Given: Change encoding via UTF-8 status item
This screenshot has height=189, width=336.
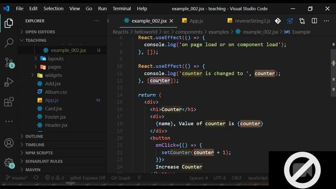Looking at the screenshot, I should tap(219, 178).
